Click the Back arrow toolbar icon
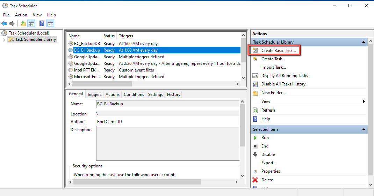 4,23
